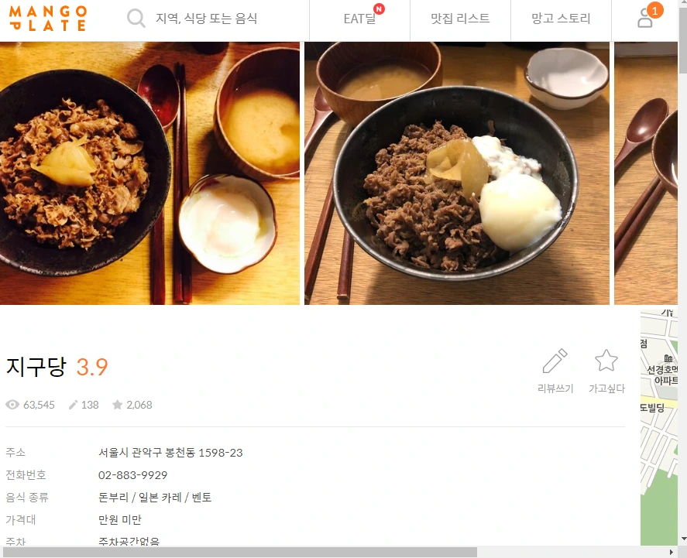Select 망고 스토리 navigation item
Screen dimensions: 687x558
(x=560, y=19)
